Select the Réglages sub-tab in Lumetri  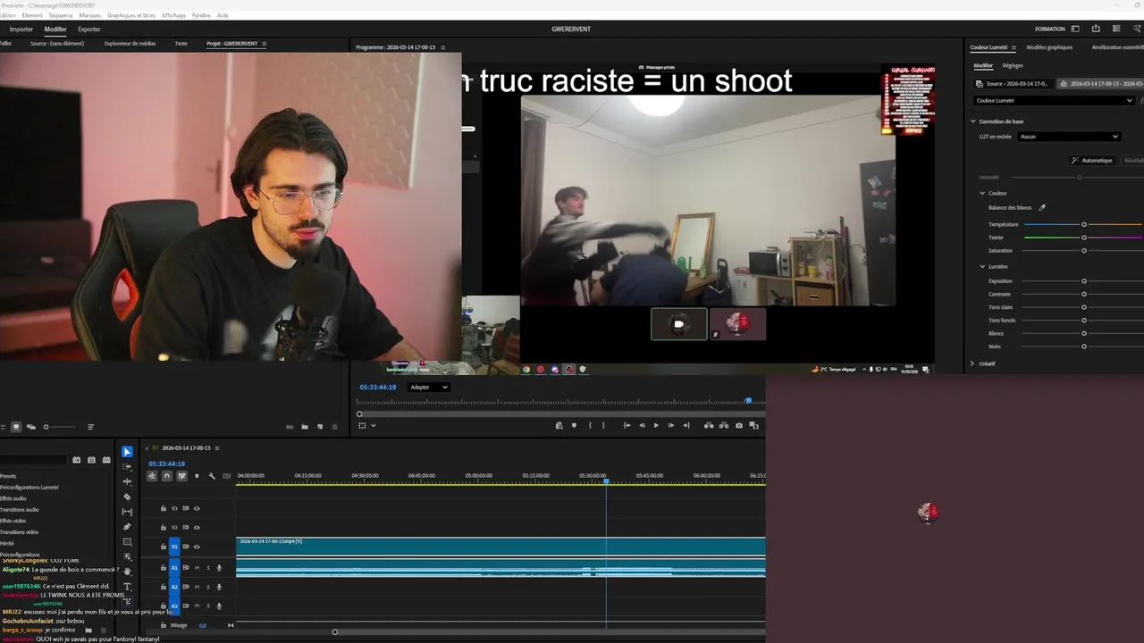coord(1013,65)
